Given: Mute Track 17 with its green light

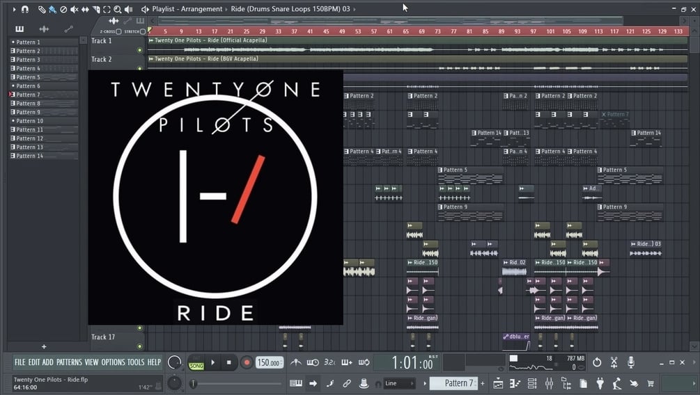Looking at the screenshot, I should [x=140, y=346].
